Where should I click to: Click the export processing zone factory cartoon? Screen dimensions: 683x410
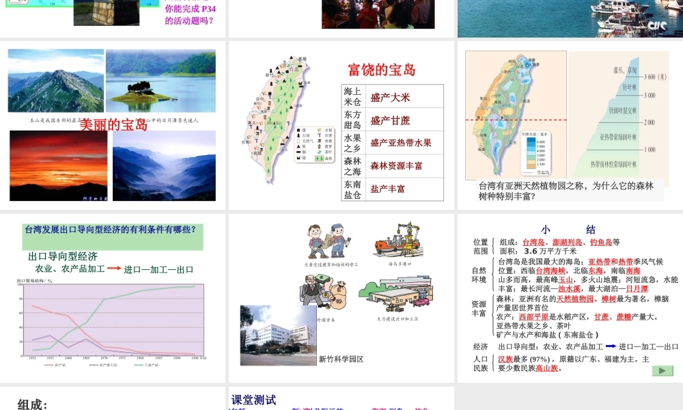pyautogui.click(x=395, y=293)
